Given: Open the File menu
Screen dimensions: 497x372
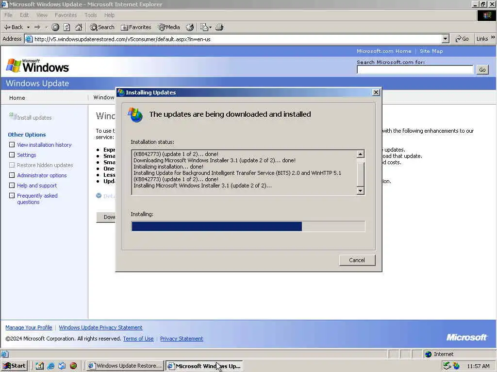Looking at the screenshot, I should click(x=8, y=15).
